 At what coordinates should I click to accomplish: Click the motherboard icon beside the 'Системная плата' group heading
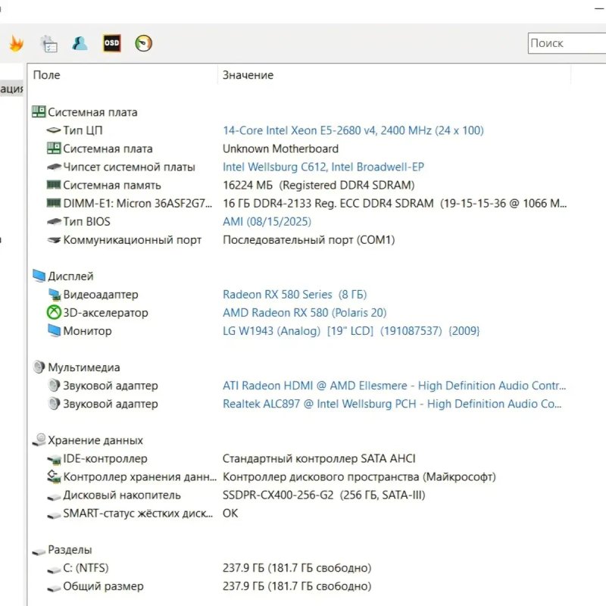[39, 111]
